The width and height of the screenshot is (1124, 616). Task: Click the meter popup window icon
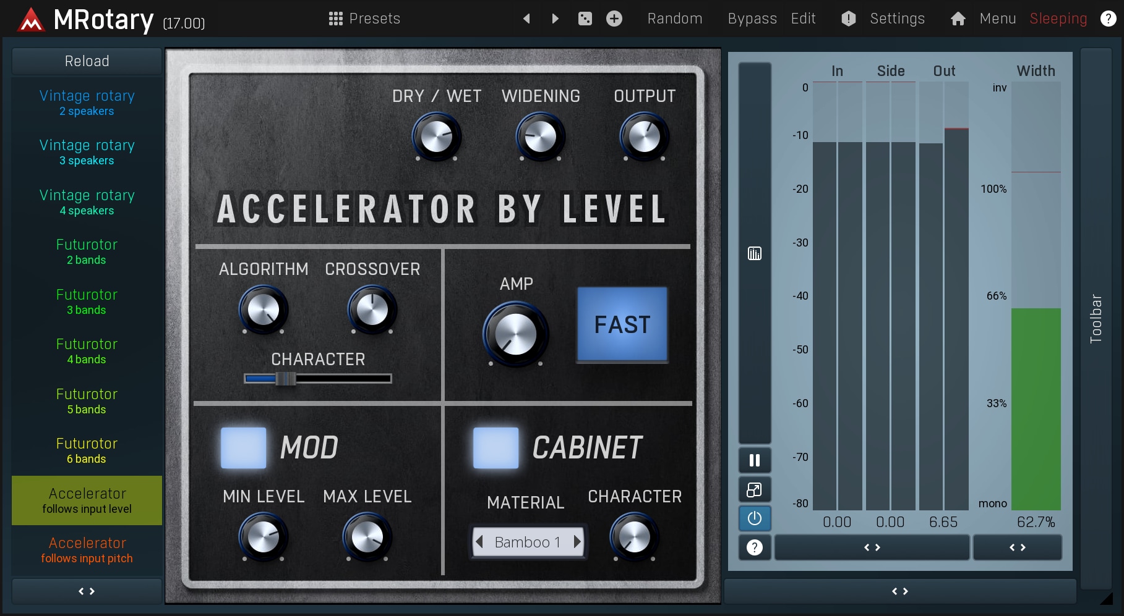(754, 490)
